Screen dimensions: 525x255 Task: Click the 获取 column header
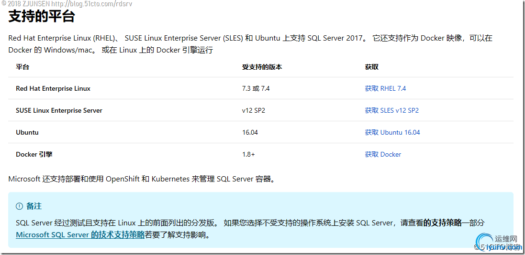[372, 67]
